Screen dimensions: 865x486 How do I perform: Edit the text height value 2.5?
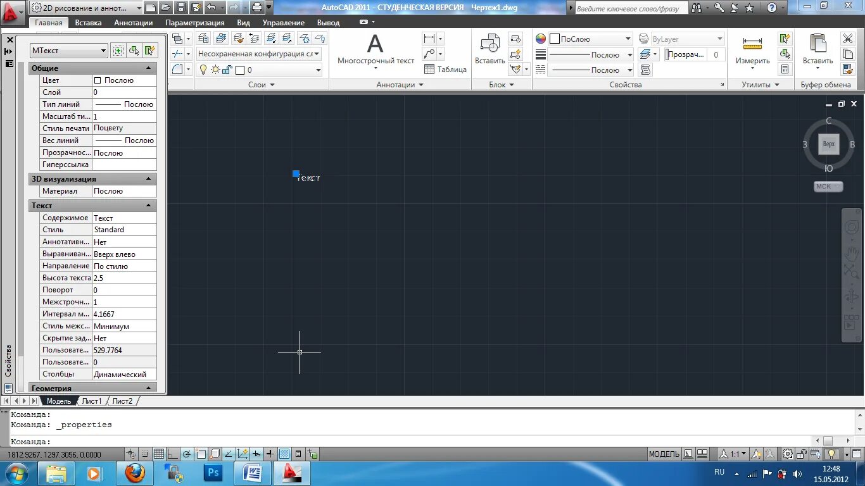(124, 278)
